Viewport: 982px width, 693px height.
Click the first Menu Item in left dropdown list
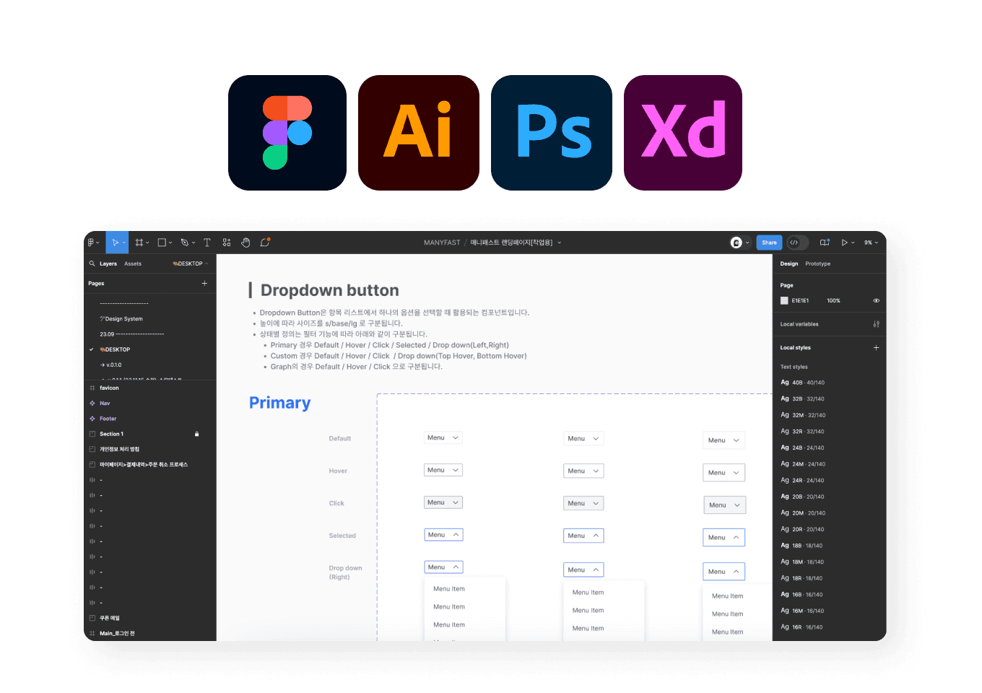[449, 588]
